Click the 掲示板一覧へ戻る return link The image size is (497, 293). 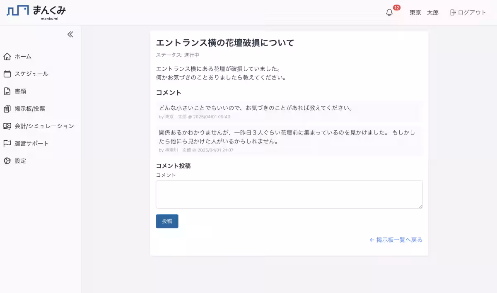coord(395,240)
